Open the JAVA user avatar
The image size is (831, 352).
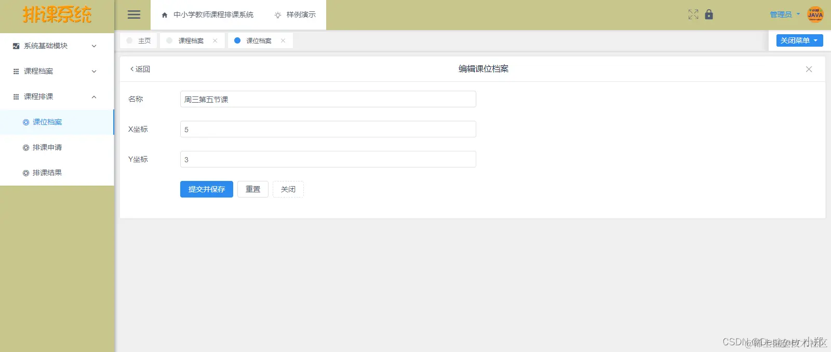[815, 15]
